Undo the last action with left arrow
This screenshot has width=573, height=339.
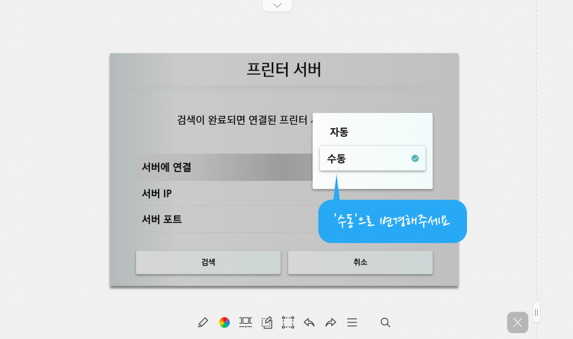click(309, 322)
